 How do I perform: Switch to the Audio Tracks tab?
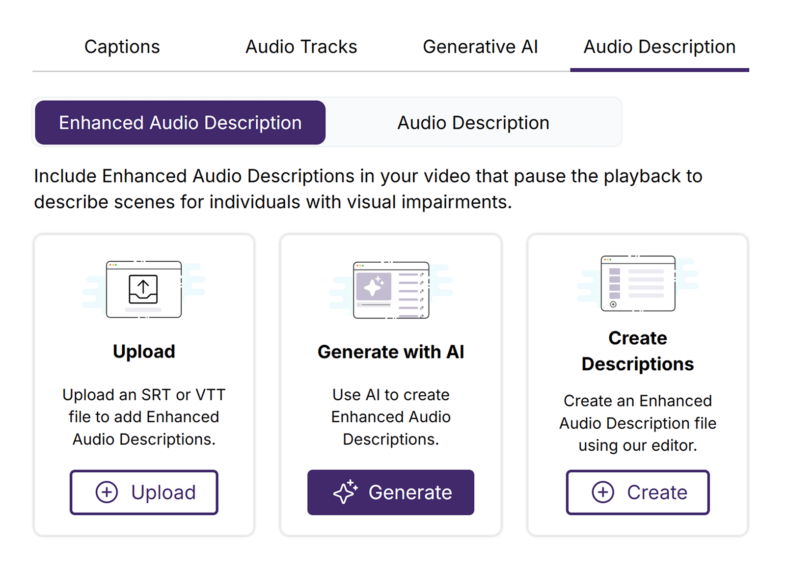pyautogui.click(x=301, y=47)
